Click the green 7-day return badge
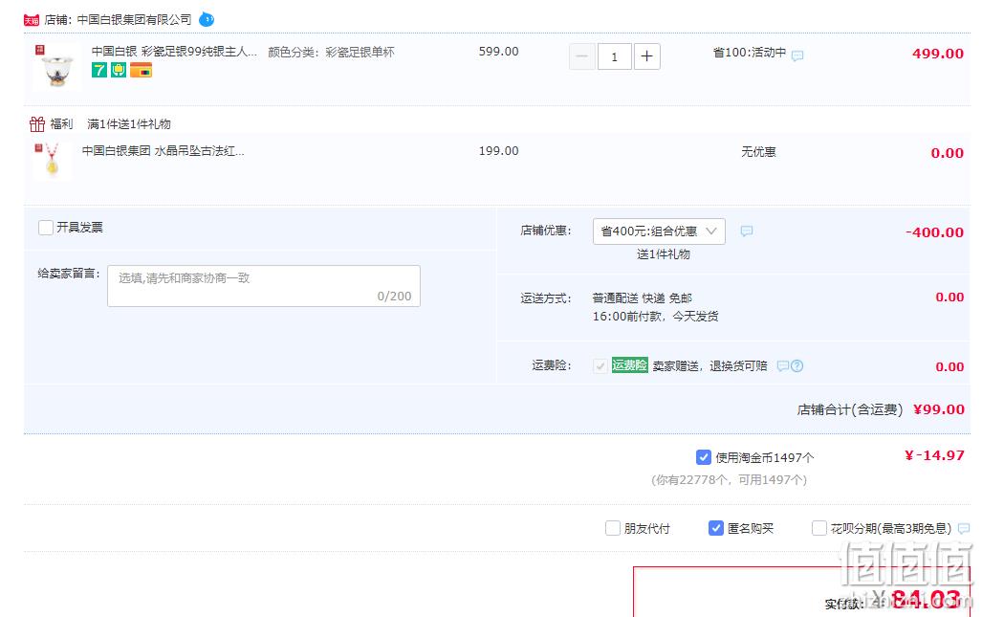The image size is (982, 617). pyautogui.click(x=98, y=70)
